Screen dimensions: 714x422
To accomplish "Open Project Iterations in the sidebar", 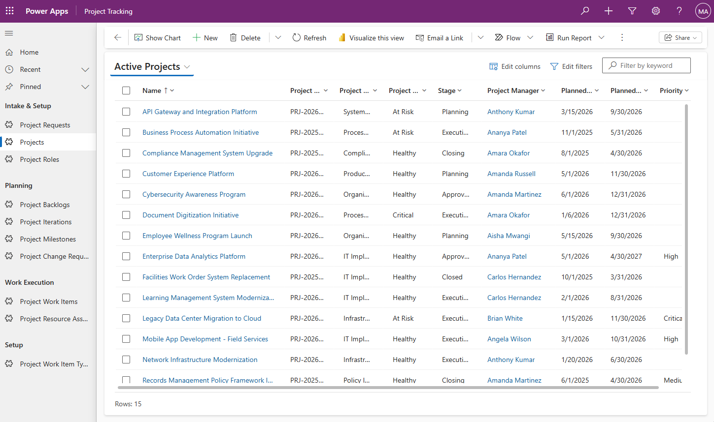I will click(48, 222).
